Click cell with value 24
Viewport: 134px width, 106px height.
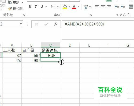pyautogui.click(x=12, y=60)
